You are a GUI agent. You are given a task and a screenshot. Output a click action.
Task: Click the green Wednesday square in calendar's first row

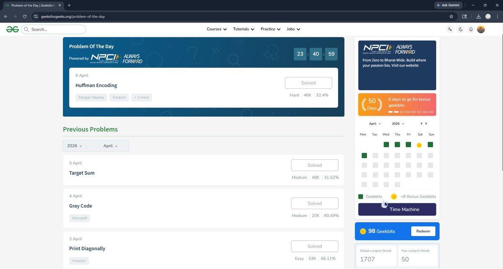point(386,145)
